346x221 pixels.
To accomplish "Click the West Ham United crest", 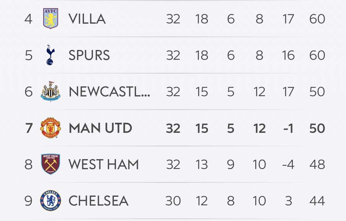I will [51, 164].
